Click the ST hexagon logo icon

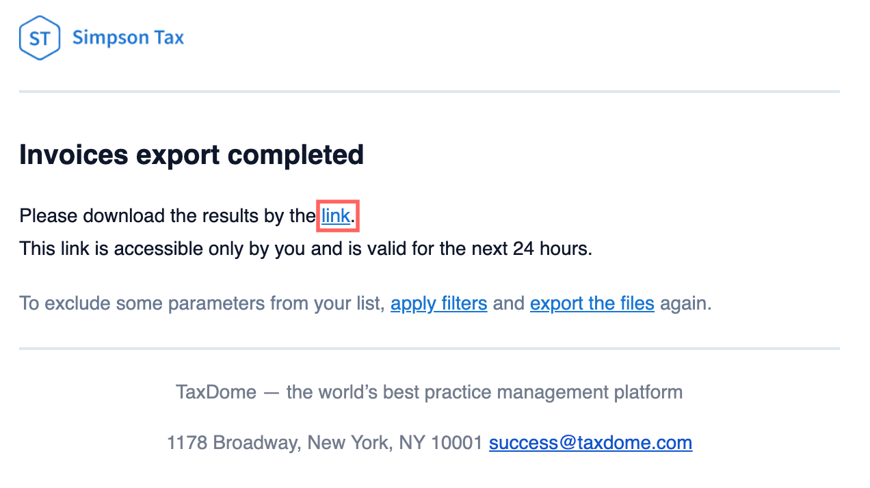(40, 38)
